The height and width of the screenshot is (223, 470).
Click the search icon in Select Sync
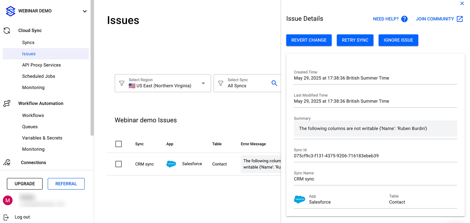[x=274, y=83]
